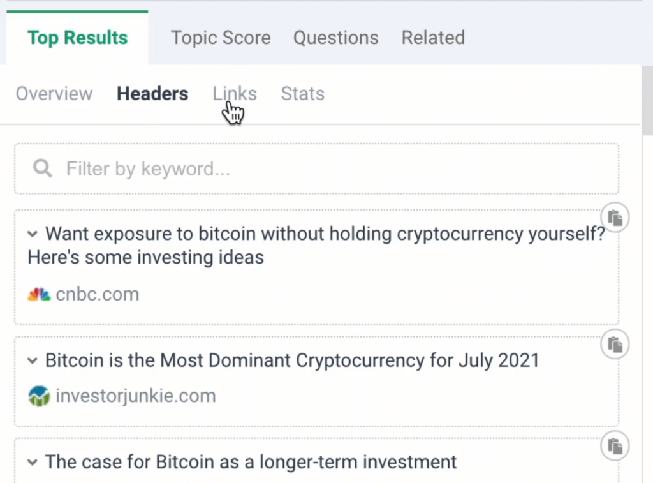Expand the 'Want exposure to bitcoin' result
The height and width of the screenshot is (483, 653).
click(33, 234)
